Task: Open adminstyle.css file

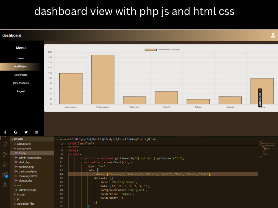Action: [27, 190]
